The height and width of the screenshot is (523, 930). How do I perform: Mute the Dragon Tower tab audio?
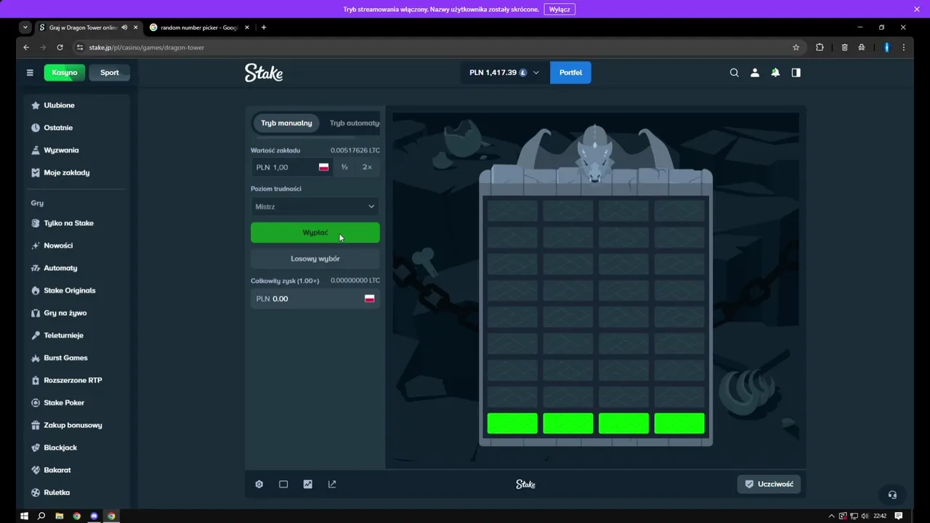click(x=124, y=28)
